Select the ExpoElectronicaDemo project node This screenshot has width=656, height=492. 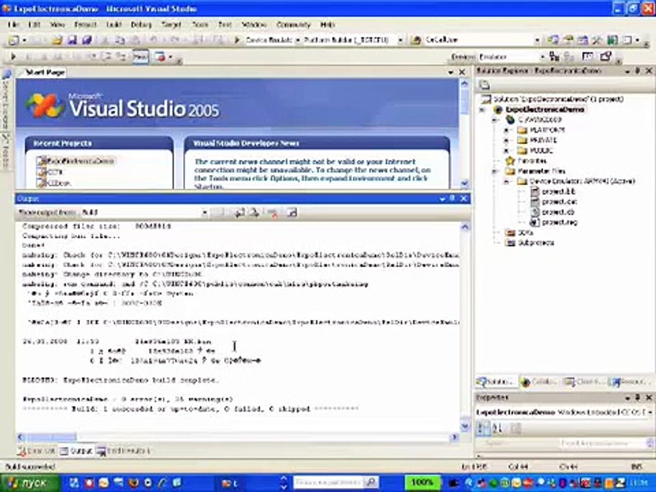545,109
